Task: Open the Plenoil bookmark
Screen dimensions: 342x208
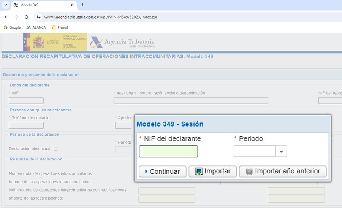Action: (x=60, y=27)
